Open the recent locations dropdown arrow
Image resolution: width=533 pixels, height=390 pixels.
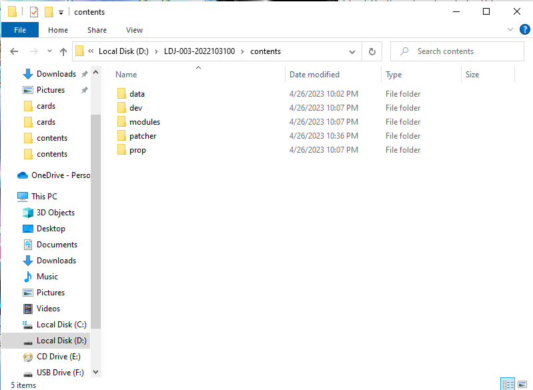[49, 51]
